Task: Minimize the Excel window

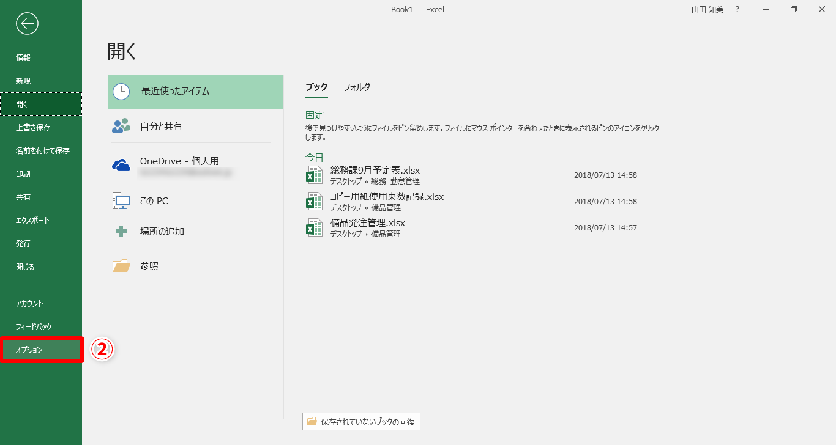Action: pyautogui.click(x=766, y=9)
